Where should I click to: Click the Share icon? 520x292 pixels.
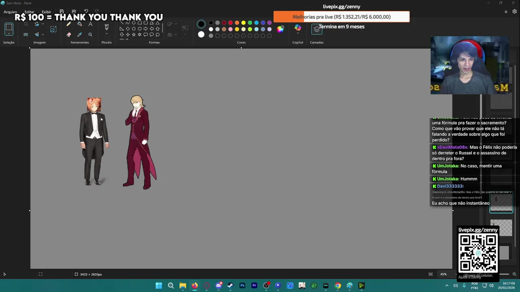tap(74, 11)
